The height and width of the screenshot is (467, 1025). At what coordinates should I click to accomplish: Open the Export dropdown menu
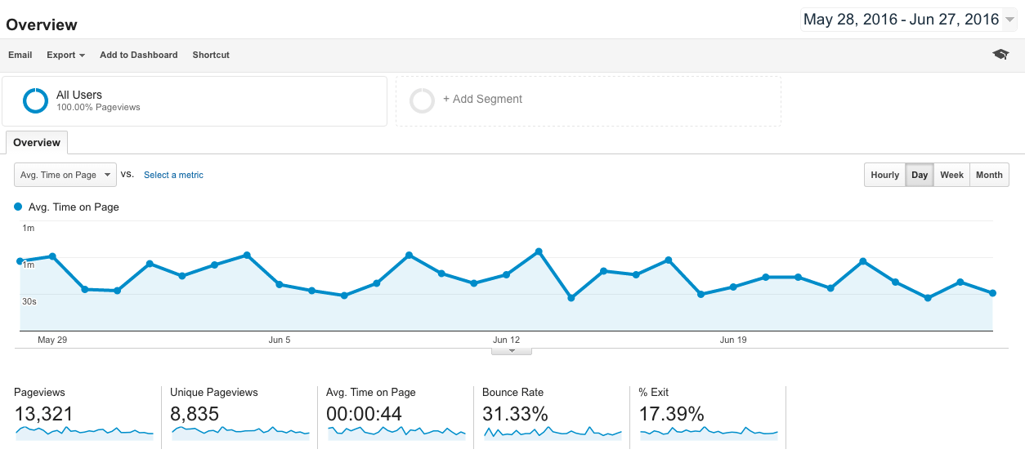65,55
